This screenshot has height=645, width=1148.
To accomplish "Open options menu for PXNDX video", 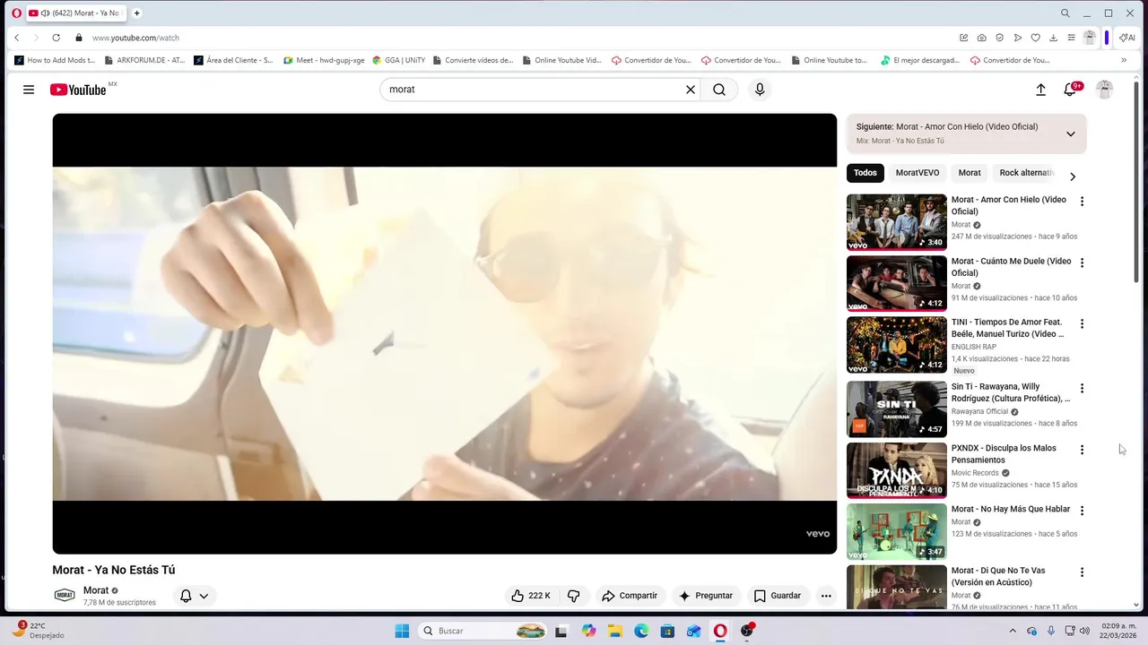I will click(1082, 450).
